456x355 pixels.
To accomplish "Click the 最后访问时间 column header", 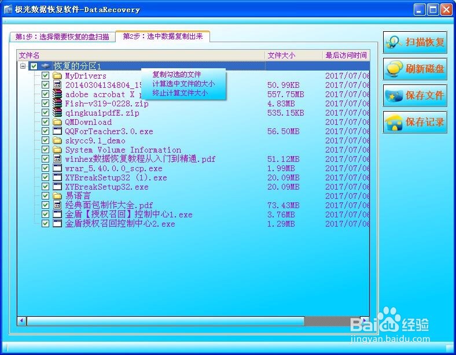I will 346,55.
